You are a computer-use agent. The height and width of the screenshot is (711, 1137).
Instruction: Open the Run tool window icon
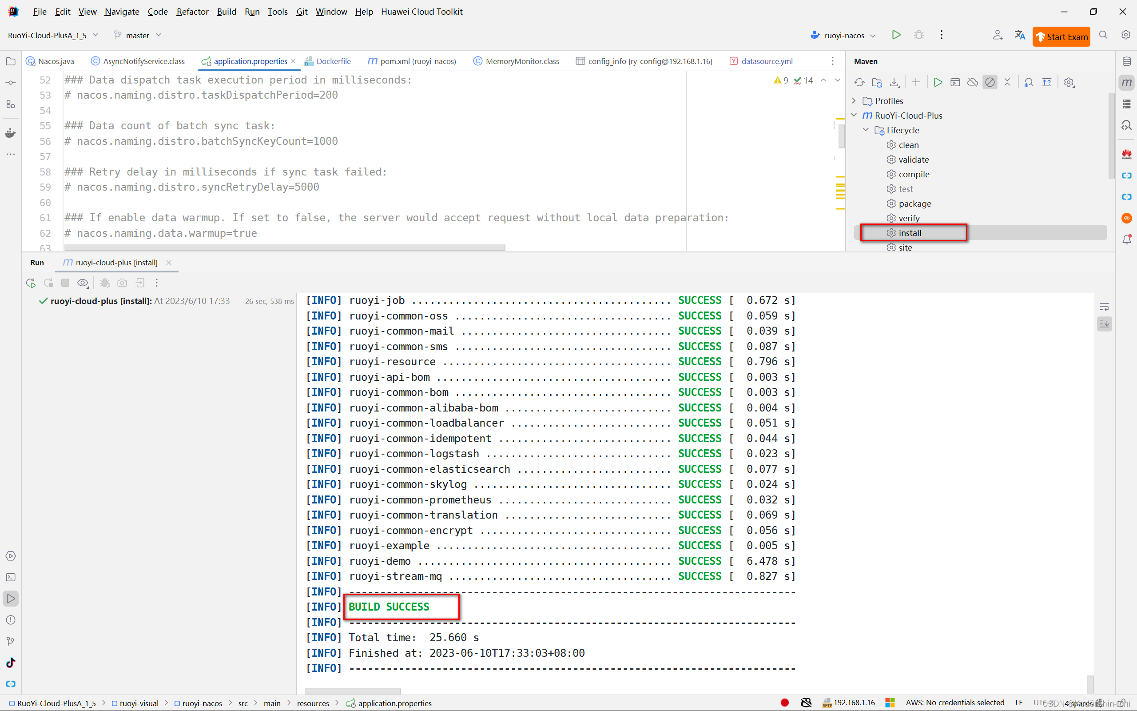(x=10, y=599)
